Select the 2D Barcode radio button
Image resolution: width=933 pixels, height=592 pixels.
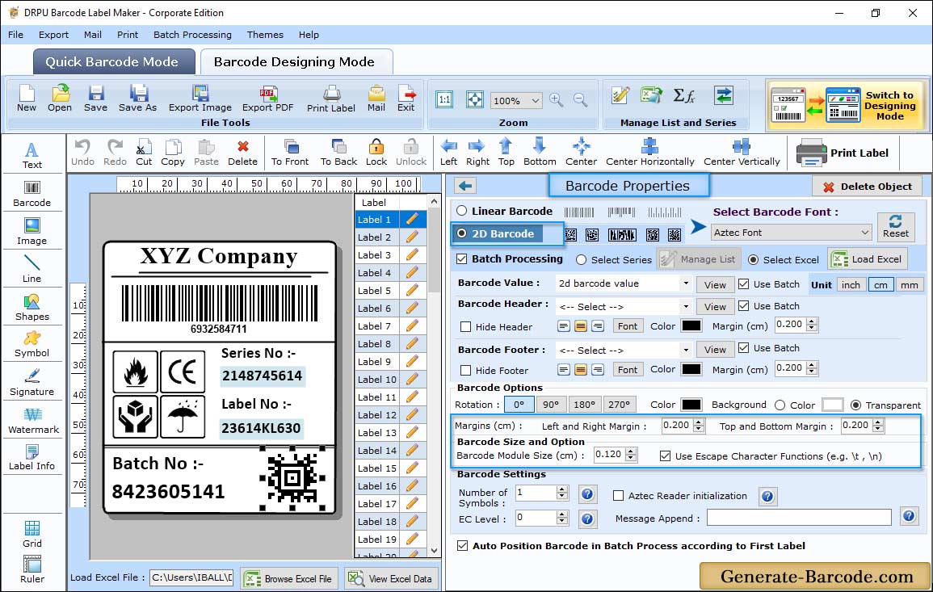pyautogui.click(x=462, y=234)
